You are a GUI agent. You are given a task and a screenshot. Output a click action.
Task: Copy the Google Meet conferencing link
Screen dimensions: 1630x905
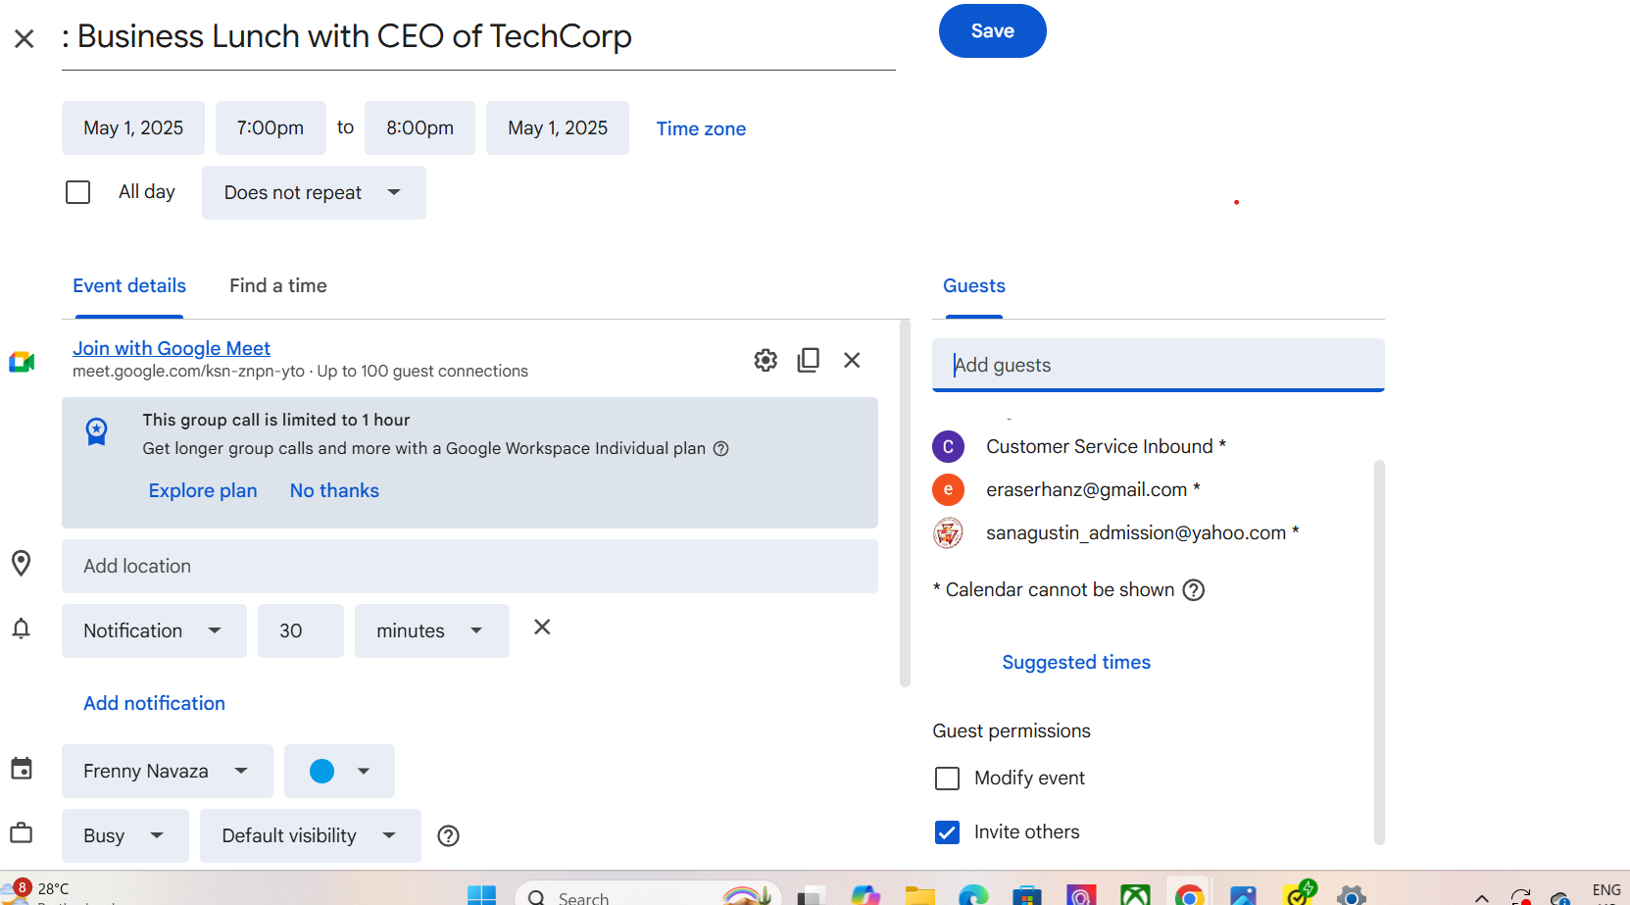coord(809,360)
